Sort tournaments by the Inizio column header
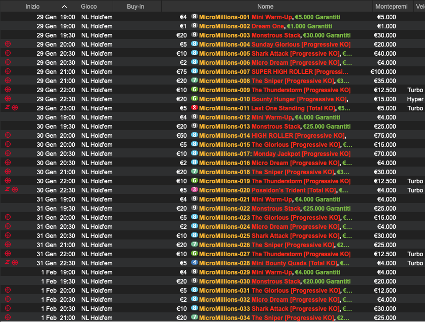The width and height of the screenshot is (425, 322). coord(32,7)
